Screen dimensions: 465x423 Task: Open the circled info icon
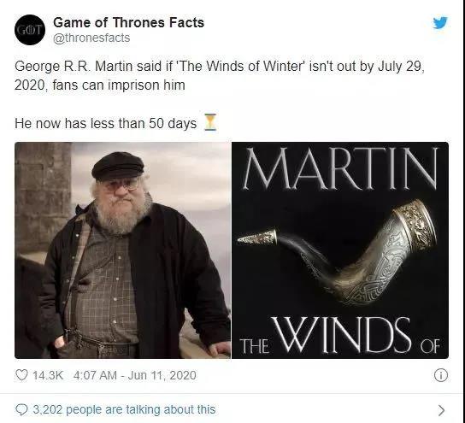tap(441, 375)
